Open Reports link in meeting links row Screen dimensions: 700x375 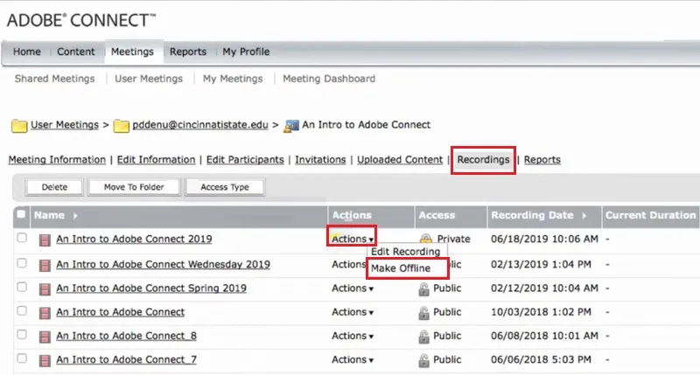(x=542, y=160)
